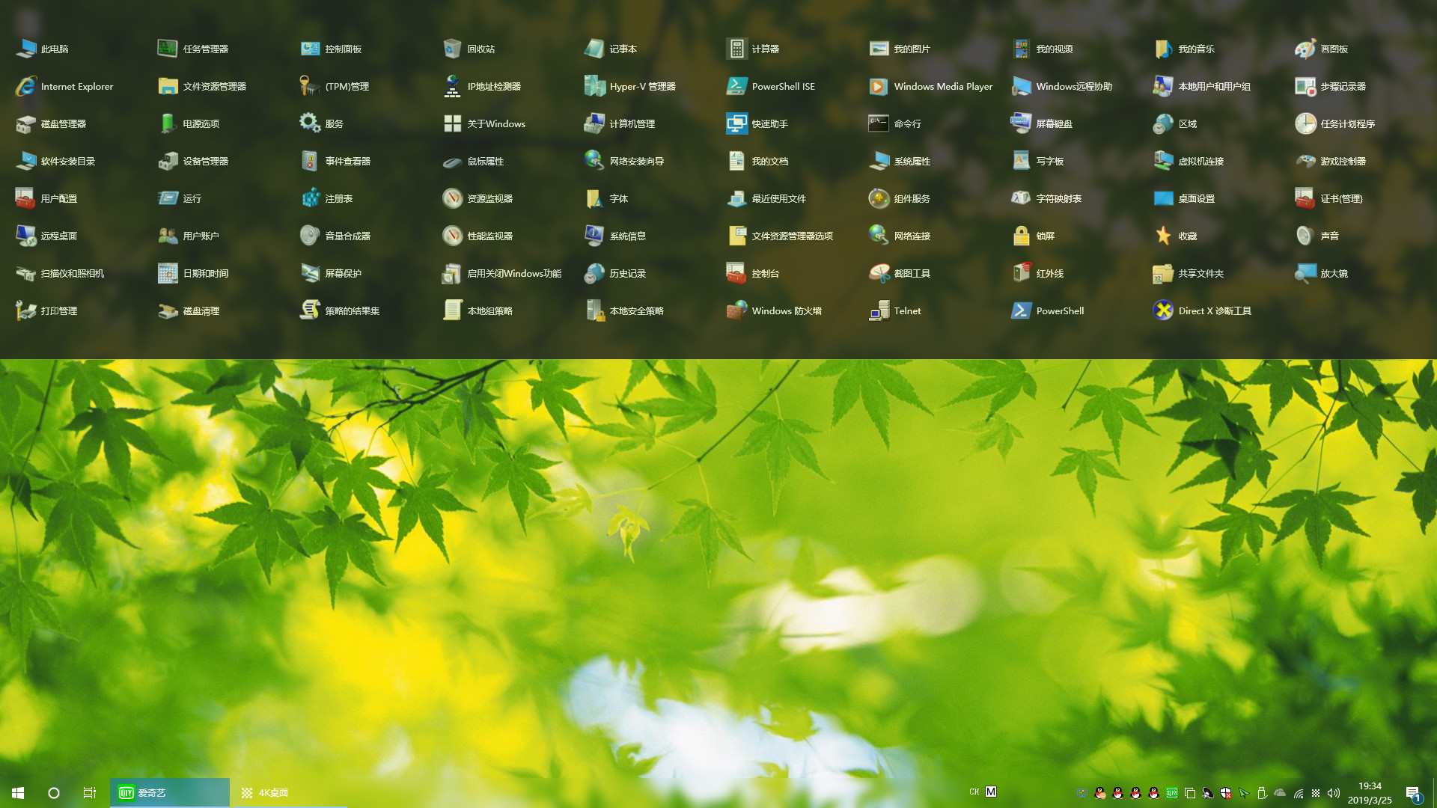Open the 放大镜 magnifier shortcut
Screen dimensions: 1437x808
coord(1305,273)
